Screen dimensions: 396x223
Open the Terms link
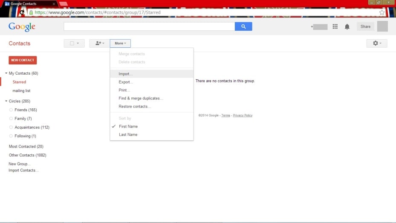pyautogui.click(x=225, y=116)
